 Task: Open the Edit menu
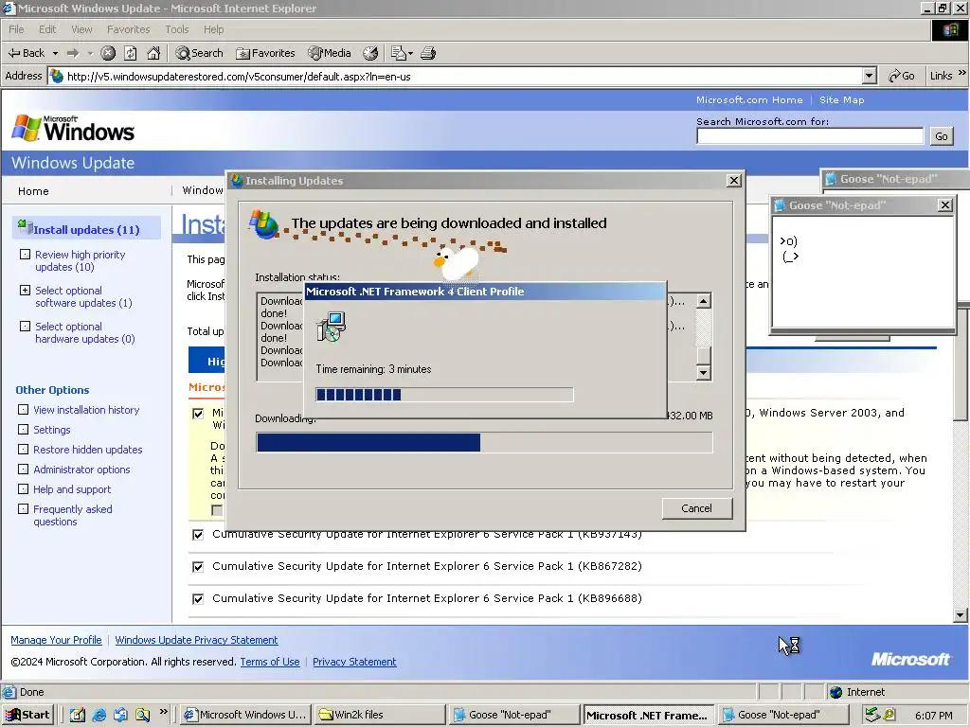pyautogui.click(x=47, y=29)
